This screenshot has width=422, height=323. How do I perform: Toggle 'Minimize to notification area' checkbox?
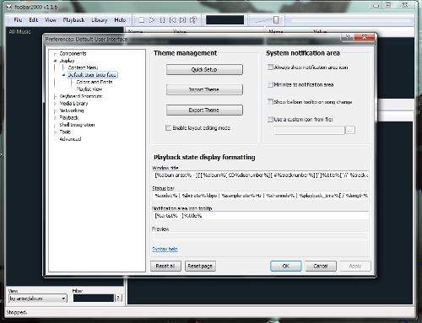click(x=270, y=84)
